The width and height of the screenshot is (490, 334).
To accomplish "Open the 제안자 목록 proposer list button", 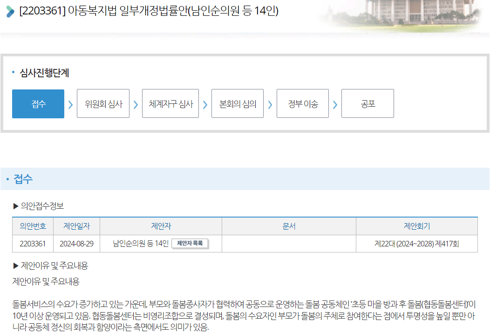I will point(190,243).
